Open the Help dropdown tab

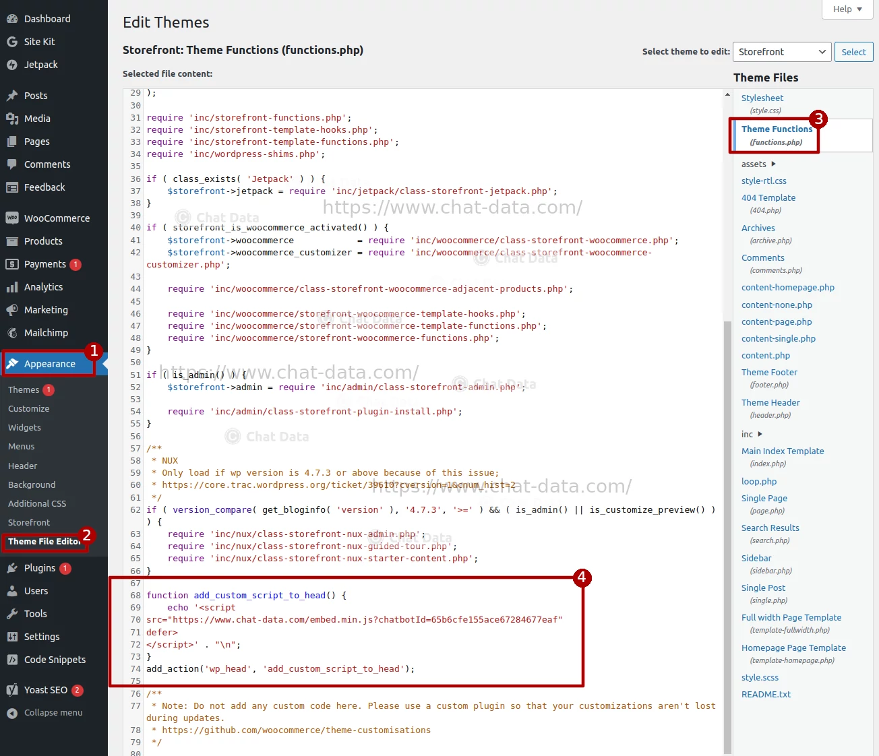coord(847,9)
